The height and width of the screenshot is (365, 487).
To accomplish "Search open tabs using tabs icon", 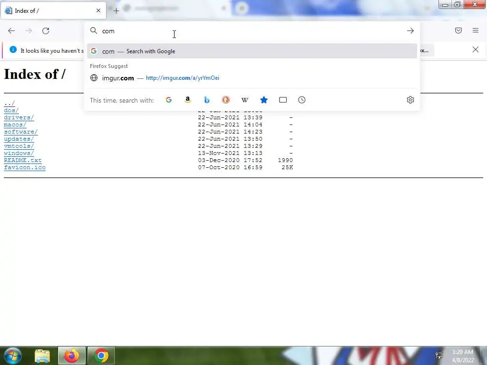I will [x=283, y=100].
